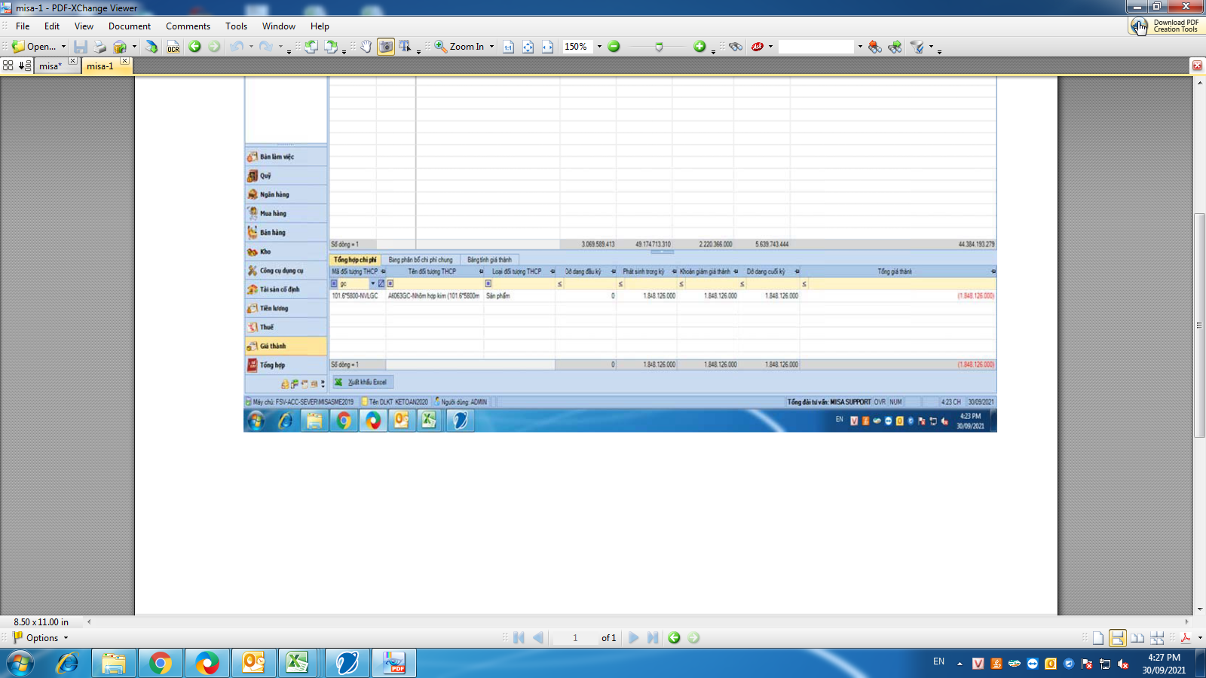Switch to single page layout view

coord(1098,638)
